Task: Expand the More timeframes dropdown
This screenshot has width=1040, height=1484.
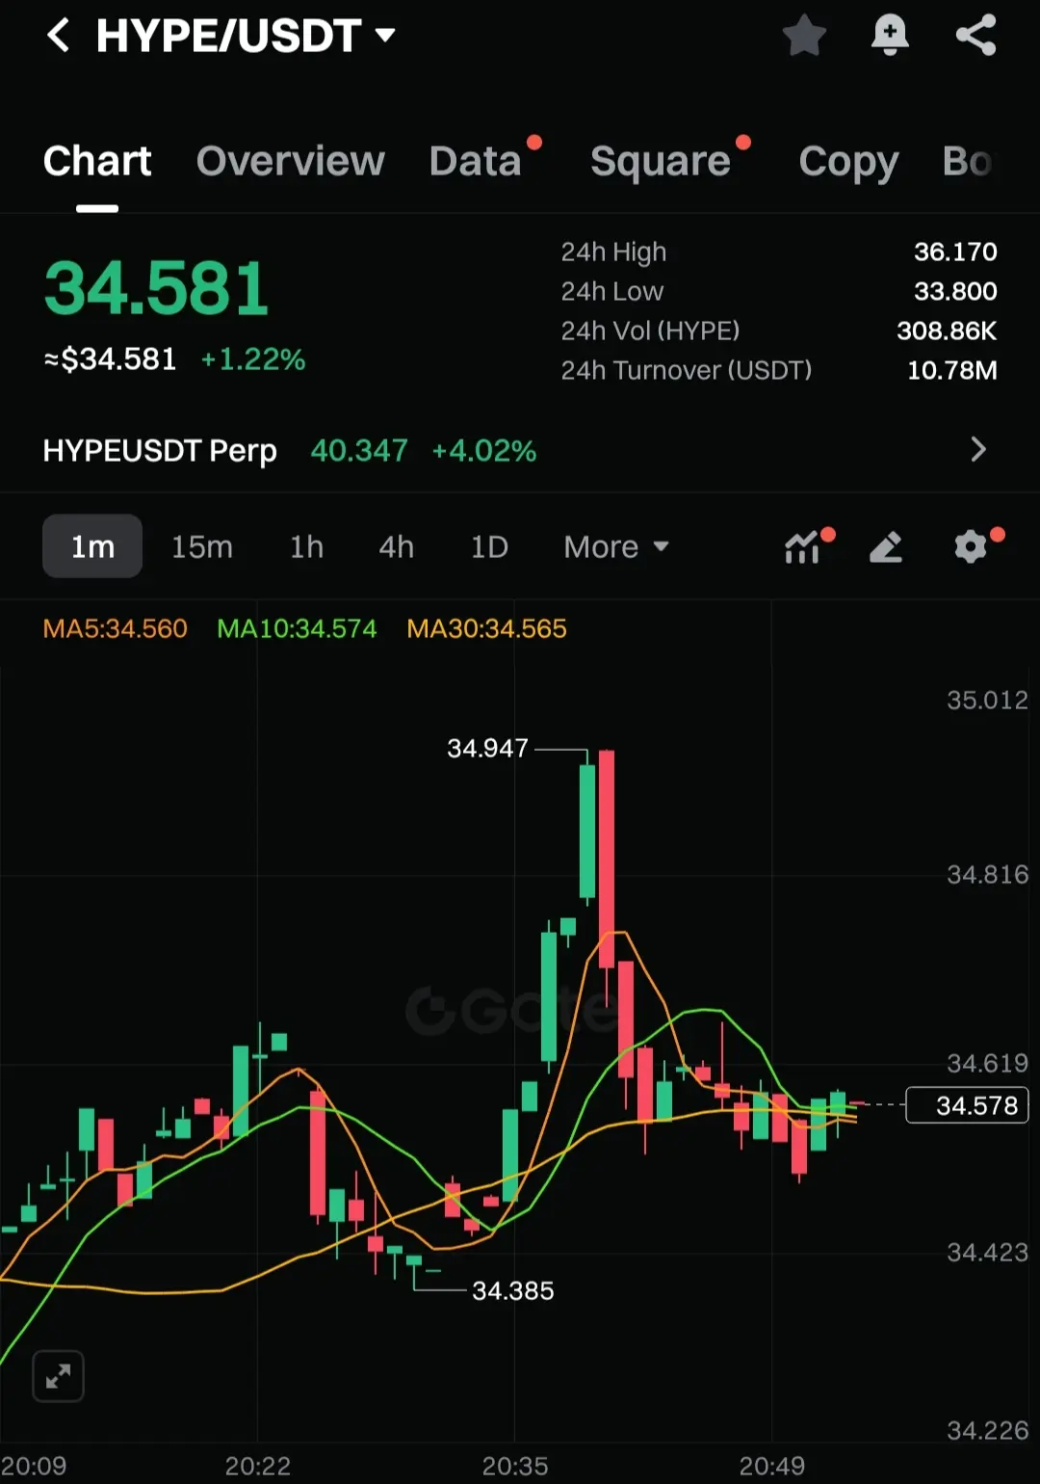Action: (x=616, y=546)
